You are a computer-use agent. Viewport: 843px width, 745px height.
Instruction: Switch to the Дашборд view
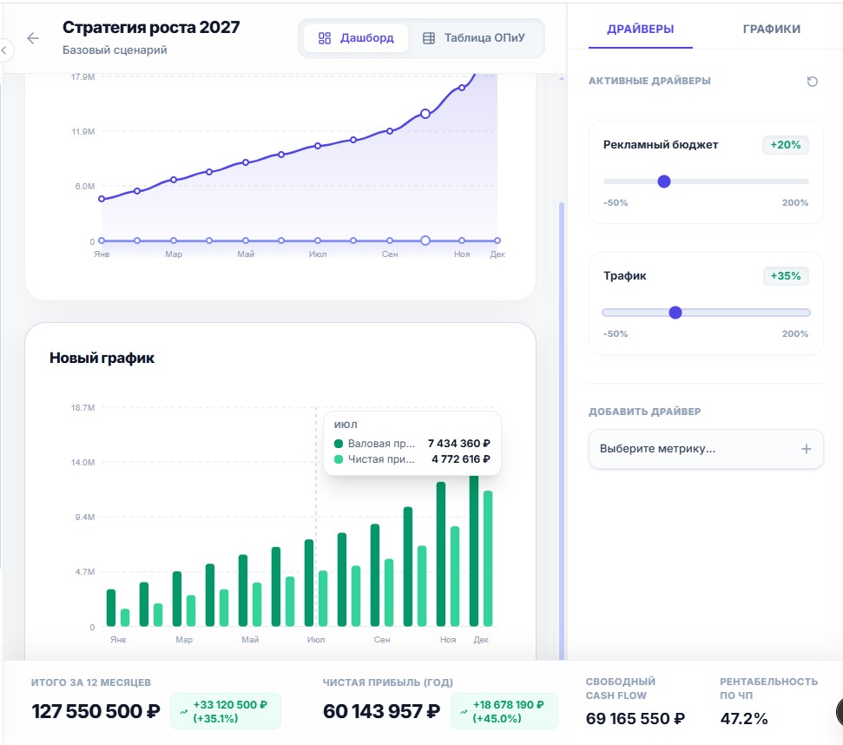click(x=356, y=38)
